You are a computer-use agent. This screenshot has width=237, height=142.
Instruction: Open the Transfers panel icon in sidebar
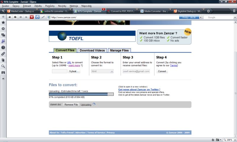3,73
